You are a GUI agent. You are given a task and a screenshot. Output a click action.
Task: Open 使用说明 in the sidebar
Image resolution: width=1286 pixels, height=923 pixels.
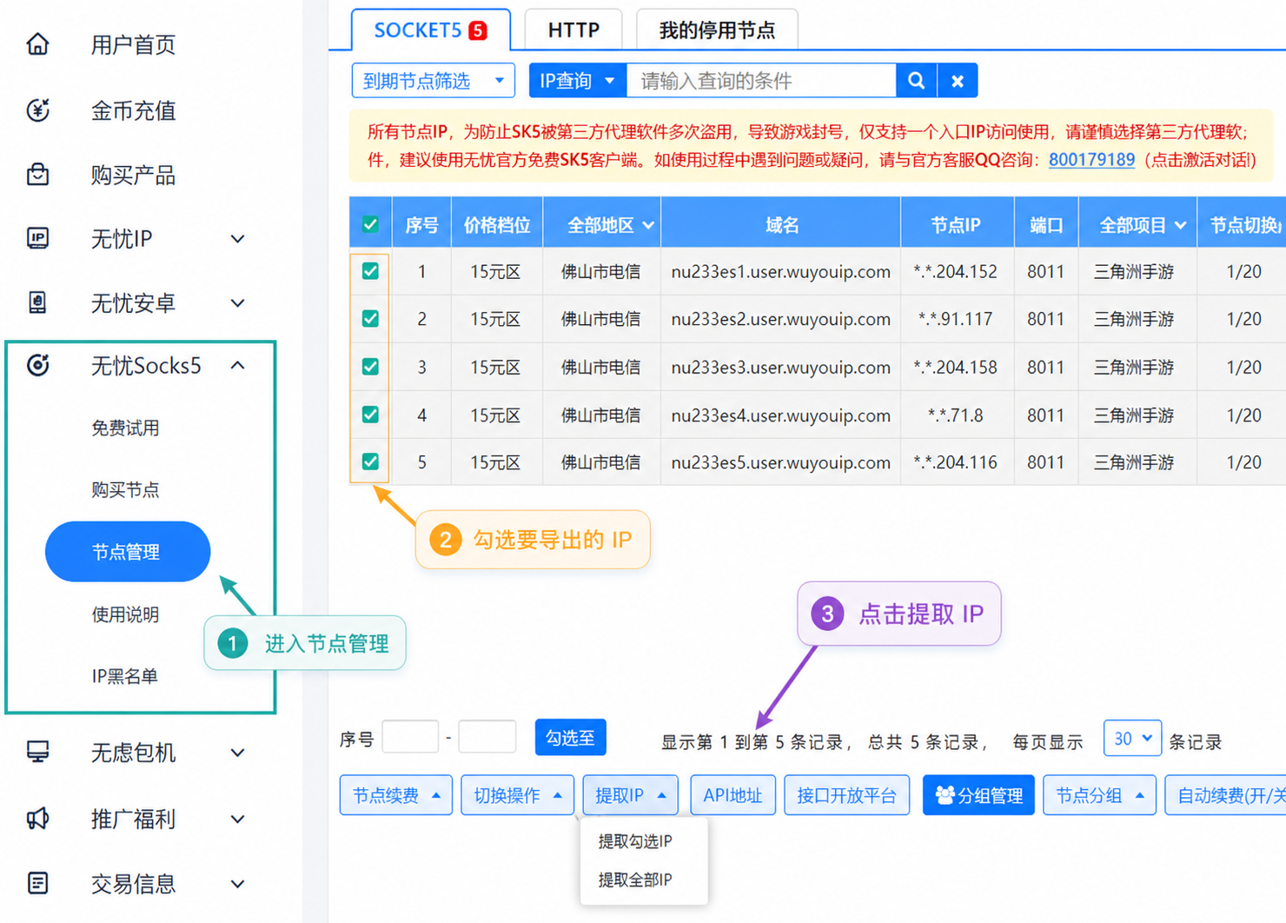tap(126, 614)
